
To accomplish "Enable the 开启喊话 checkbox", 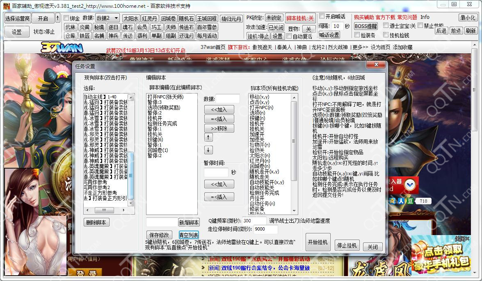I will [x=322, y=16].
